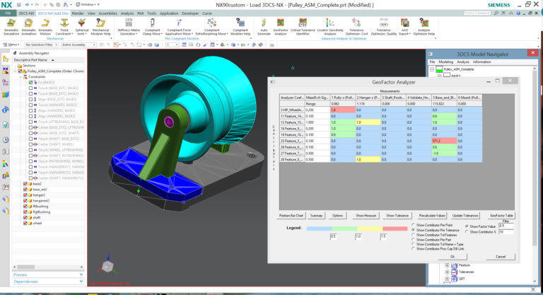543x295 pixels.
Task: Launch the Locator Sensitivity Analyzer
Action: click(330, 27)
